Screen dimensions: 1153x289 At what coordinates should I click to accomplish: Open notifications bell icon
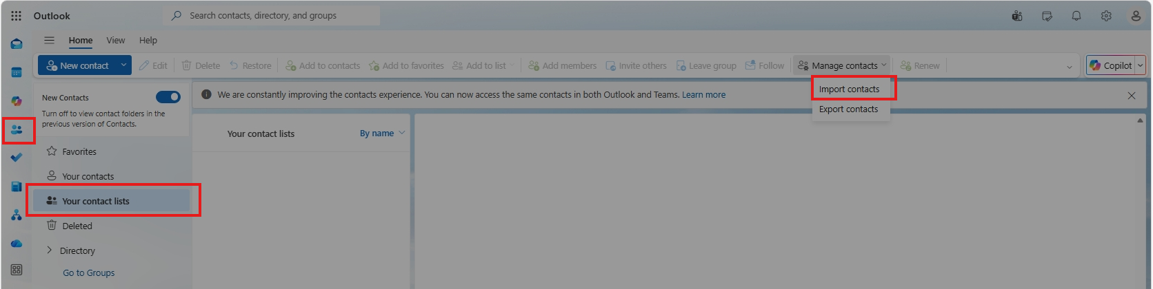[x=1076, y=16]
